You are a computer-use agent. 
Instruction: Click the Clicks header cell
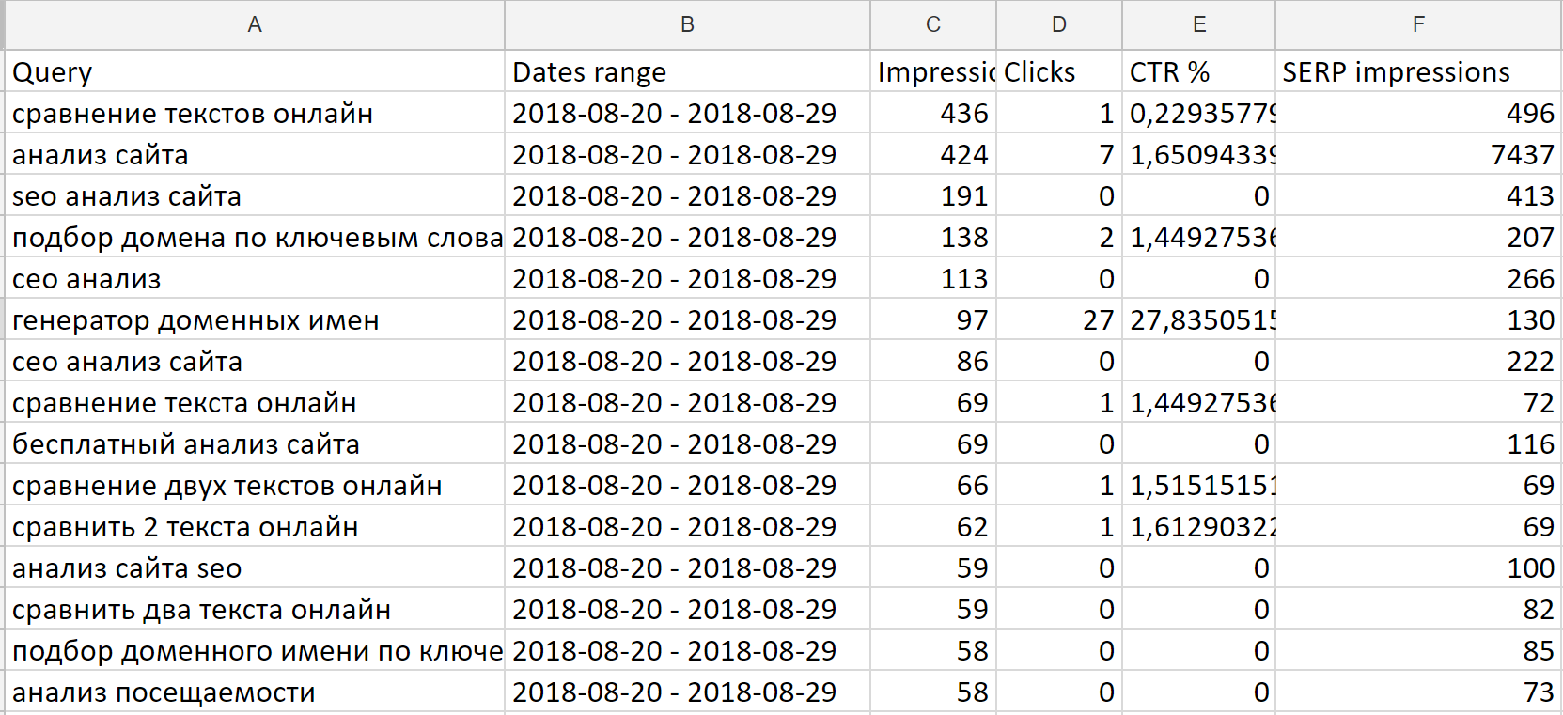click(x=1058, y=72)
